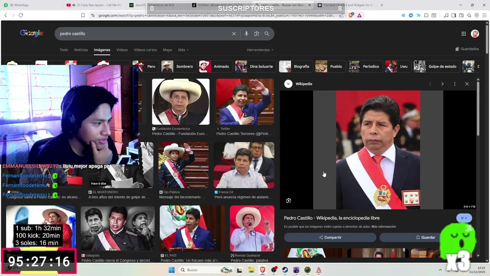The height and width of the screenshot is (276, 490).
Task: Open the France 24 image result
Action: [x=244, y=165]
